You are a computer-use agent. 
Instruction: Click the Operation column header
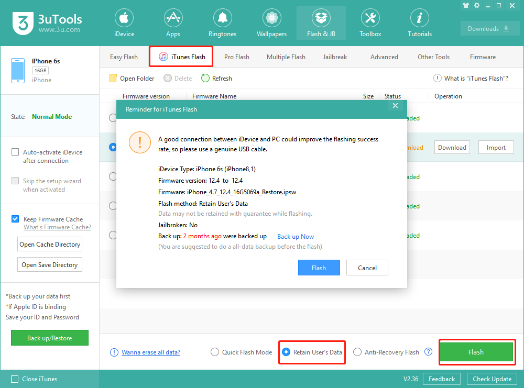click(448, 96)
